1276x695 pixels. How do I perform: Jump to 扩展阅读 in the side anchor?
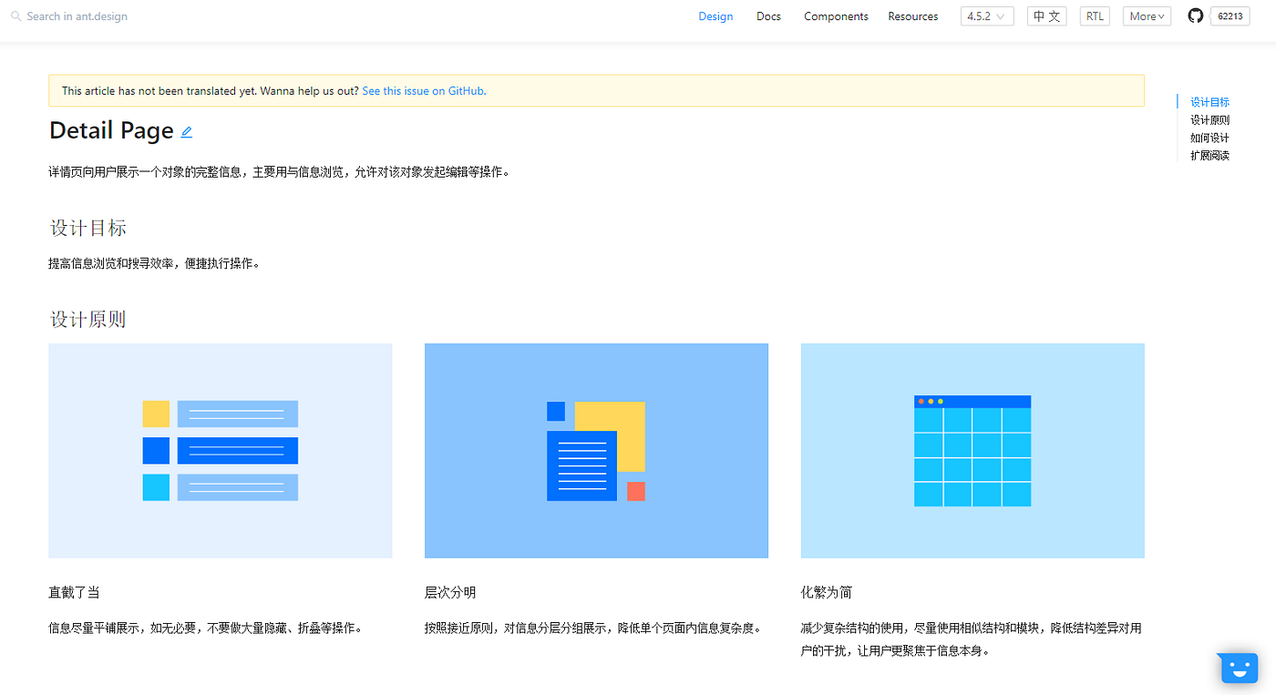pyautogui.click(x=1209, y=156)
